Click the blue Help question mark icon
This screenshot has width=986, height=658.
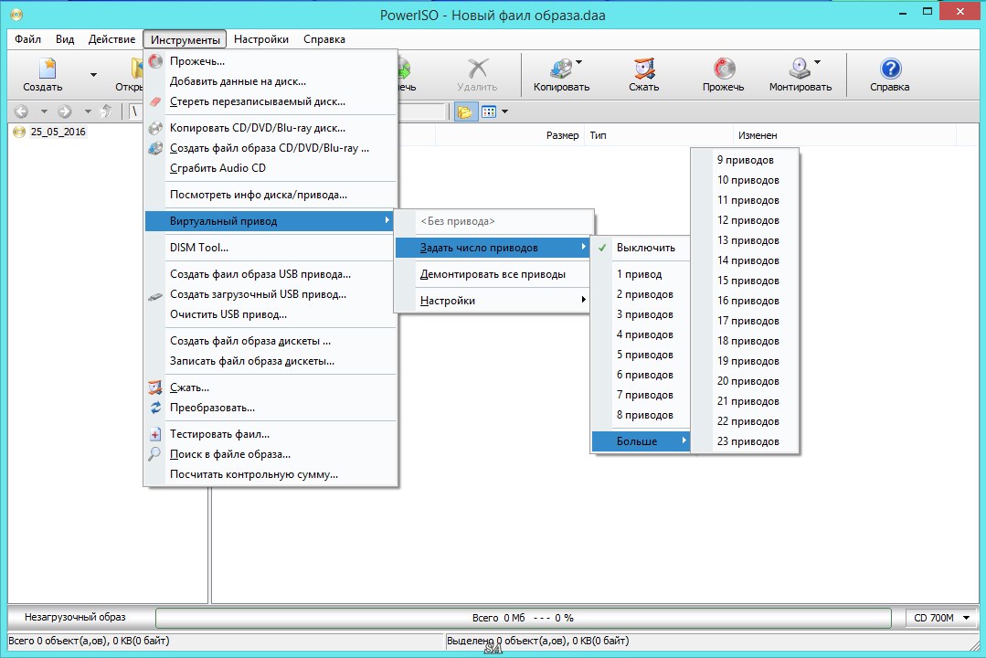(x=890, y=68)
